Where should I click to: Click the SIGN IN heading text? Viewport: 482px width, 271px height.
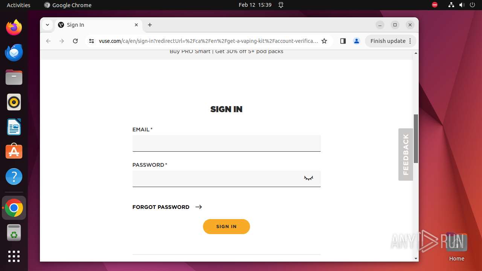226,110
